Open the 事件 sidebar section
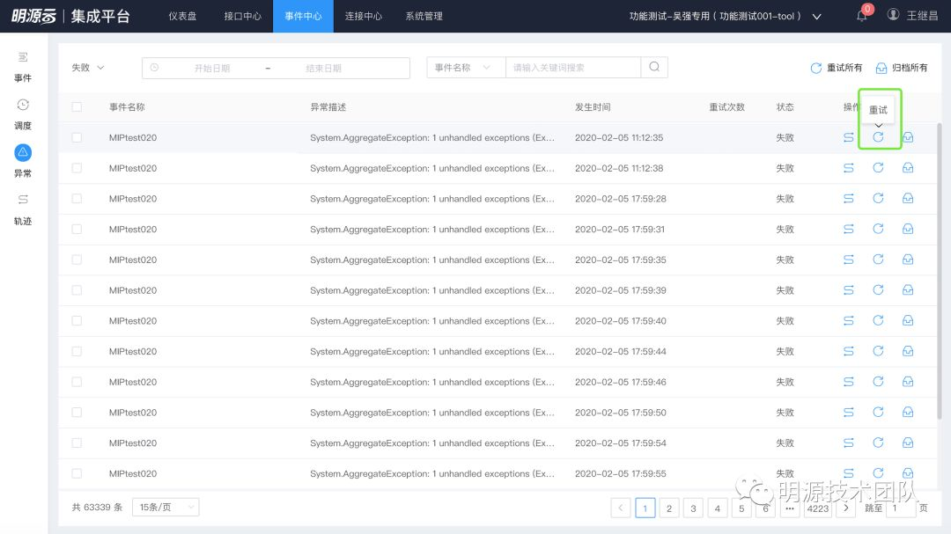 23,67
